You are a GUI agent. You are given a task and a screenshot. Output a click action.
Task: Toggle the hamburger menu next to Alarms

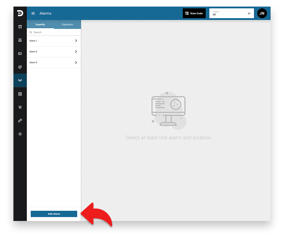[33, 13]
